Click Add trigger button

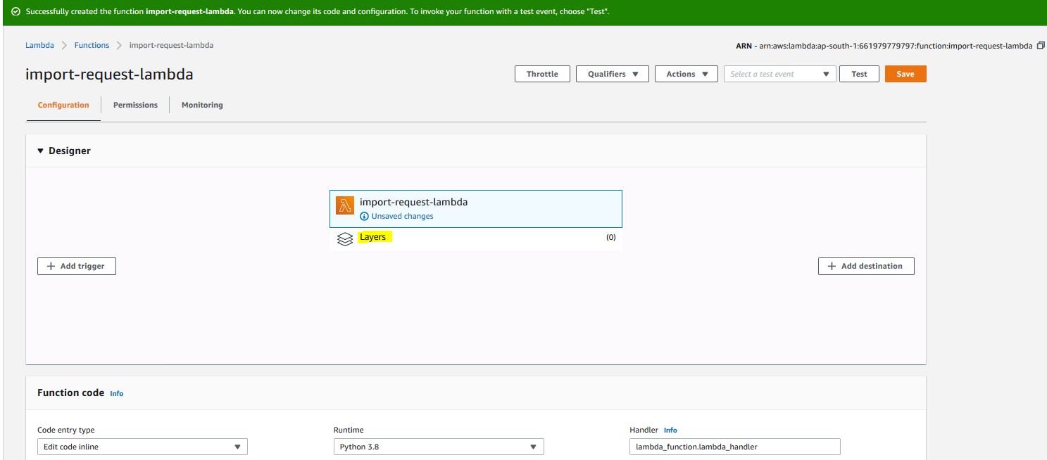point(77,267)
